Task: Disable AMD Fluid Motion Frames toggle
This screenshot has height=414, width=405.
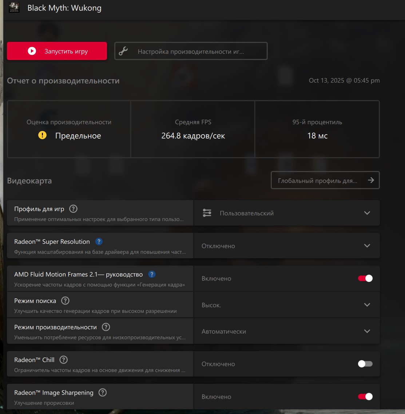Action: coord(365,278)
